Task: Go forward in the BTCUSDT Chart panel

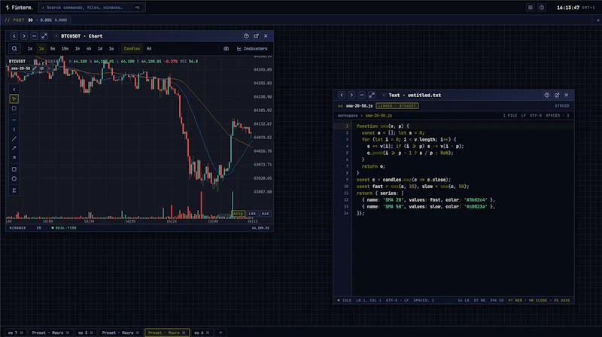Action: pyautogui.click(x=24, y=36)
